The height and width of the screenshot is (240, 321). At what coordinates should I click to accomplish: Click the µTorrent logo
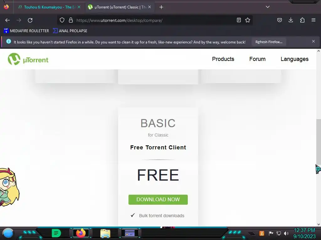[x=28, y=59]
